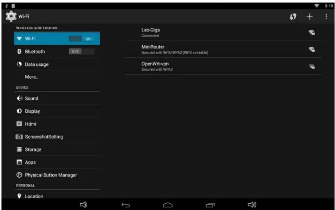Tap the Home navigation button

click(x=168, y=205)
